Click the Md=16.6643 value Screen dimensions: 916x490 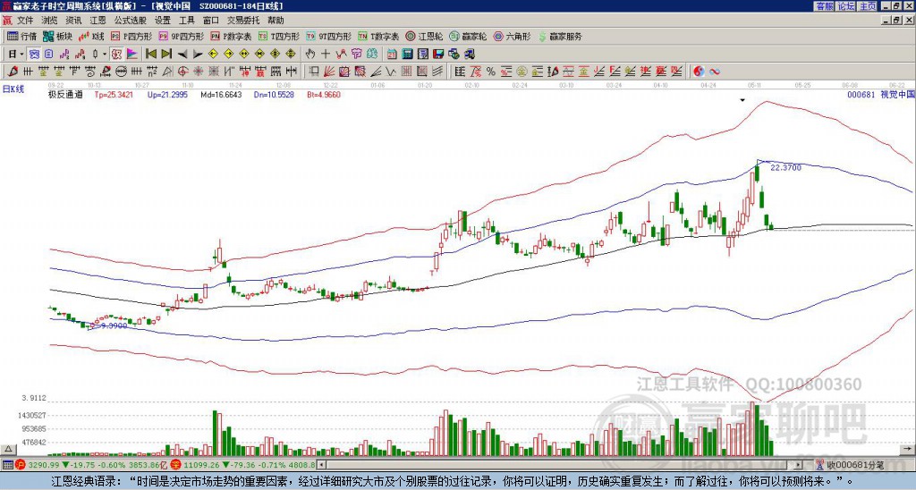221,94
